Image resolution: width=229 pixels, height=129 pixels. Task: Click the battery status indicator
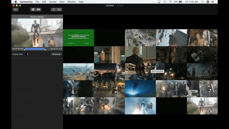pyautogui.click(x=178, y=2)
